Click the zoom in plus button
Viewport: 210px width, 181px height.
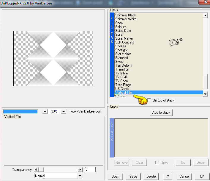pos(45,111)
